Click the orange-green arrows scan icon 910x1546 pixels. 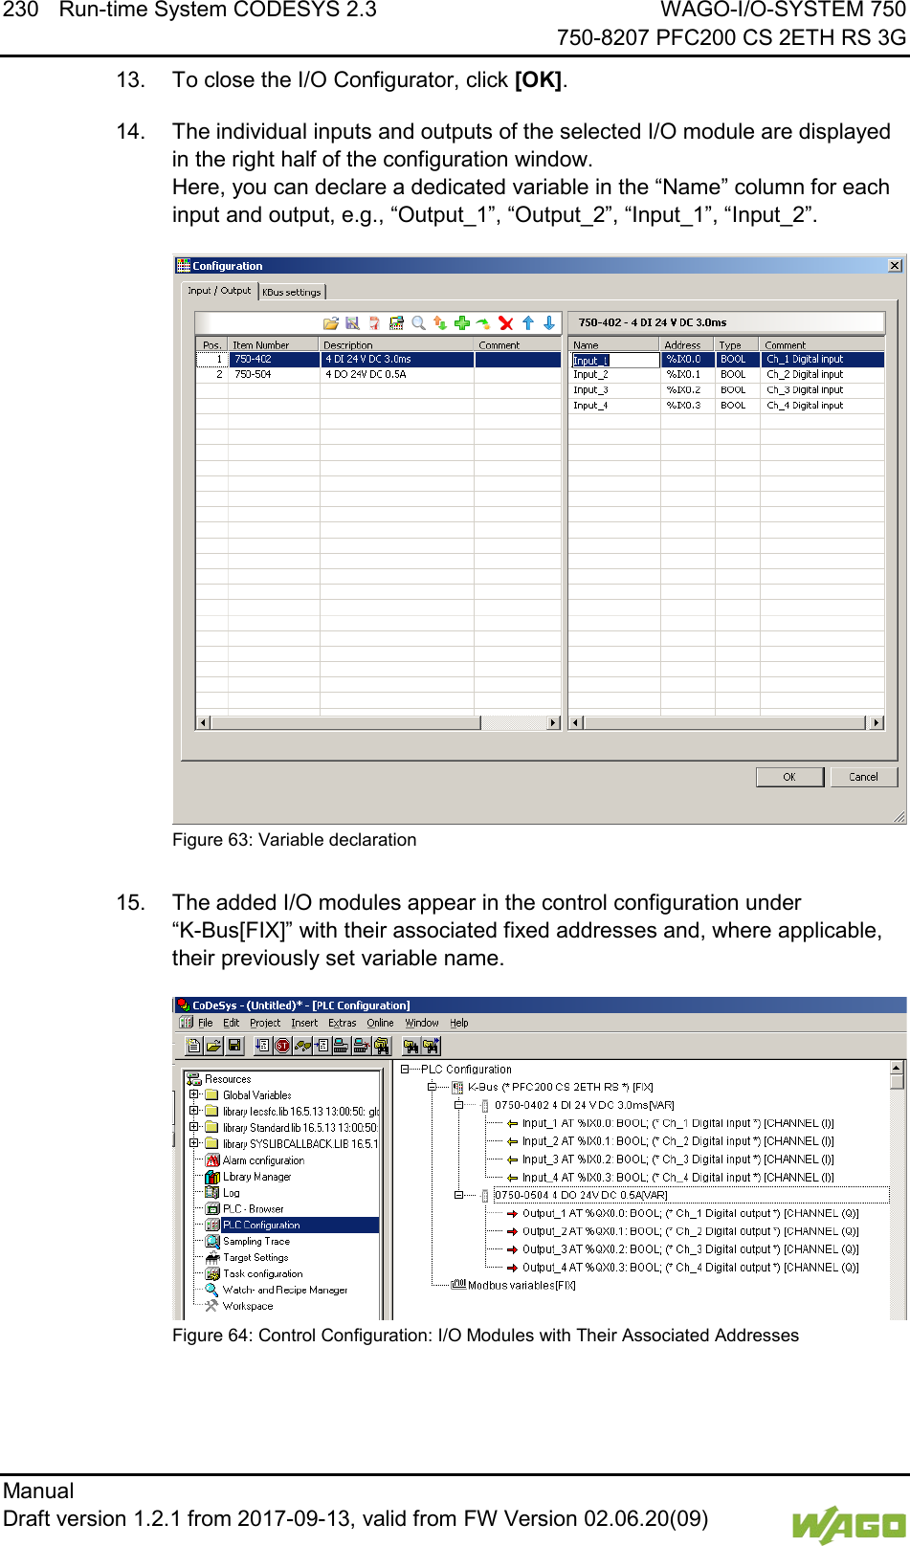(440, 323)
